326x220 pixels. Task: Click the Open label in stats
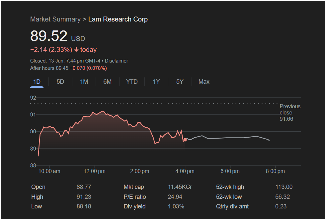tap(38, 187)
